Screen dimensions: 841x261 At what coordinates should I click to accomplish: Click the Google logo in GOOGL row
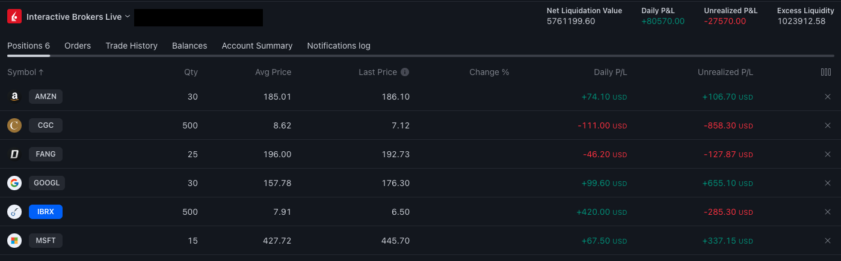(14, 183)
